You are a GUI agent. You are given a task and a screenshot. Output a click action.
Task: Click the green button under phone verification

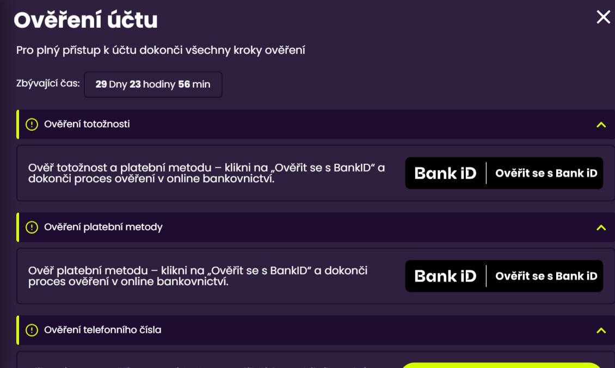pyautogui.click(x=501, y=365)
